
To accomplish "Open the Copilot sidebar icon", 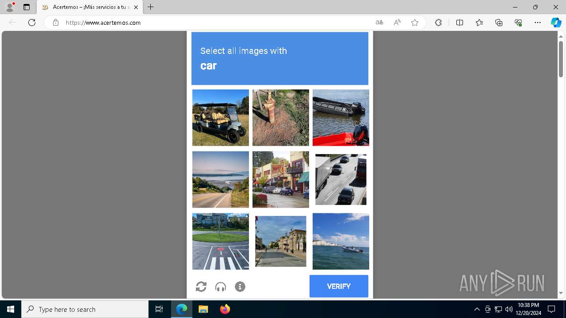I will 556,23.
